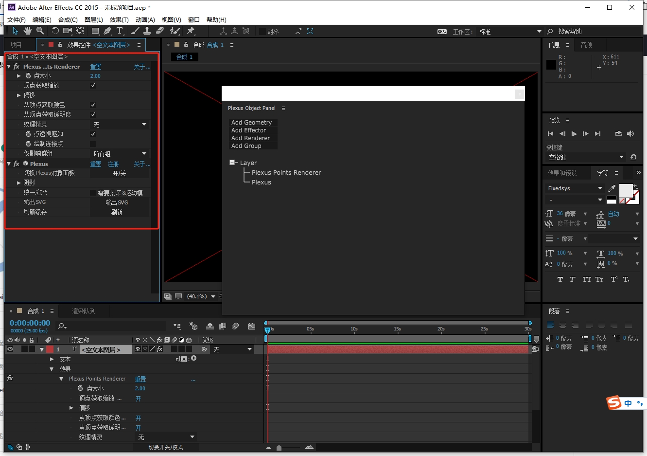
Task: Select the Unified Camera tool
Action: coord(68,31)
